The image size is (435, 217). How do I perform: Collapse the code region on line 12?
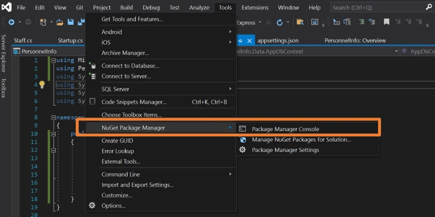(53, 150)
